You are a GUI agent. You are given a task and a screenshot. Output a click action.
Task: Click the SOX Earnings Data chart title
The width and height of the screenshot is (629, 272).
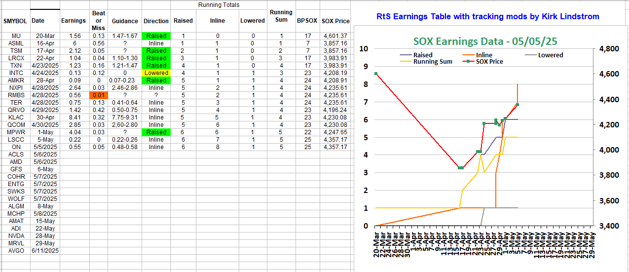(485, 41)
